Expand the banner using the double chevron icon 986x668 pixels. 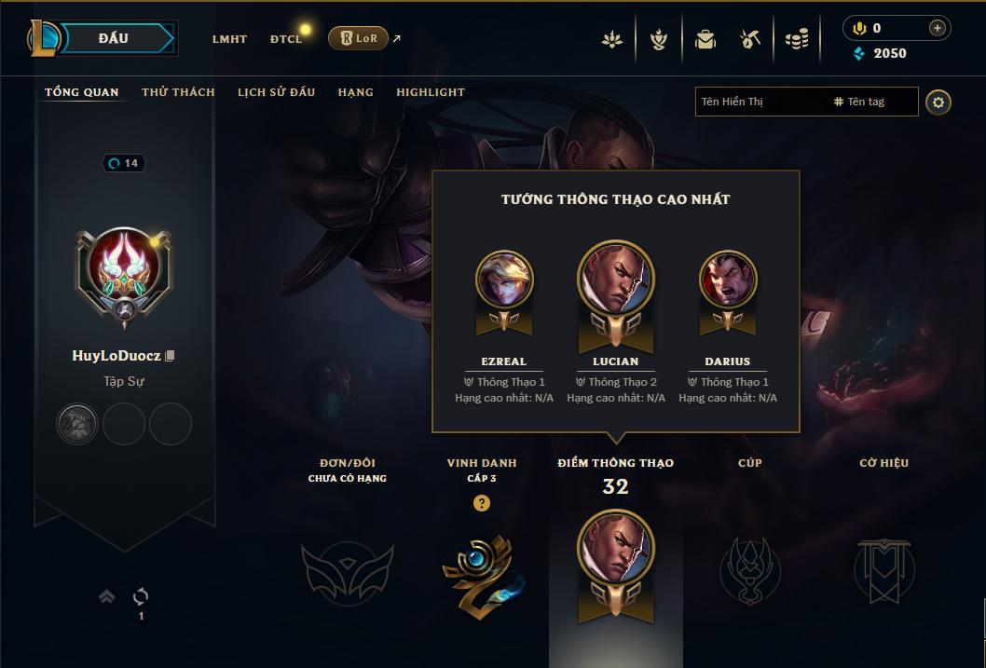point(107,596)
